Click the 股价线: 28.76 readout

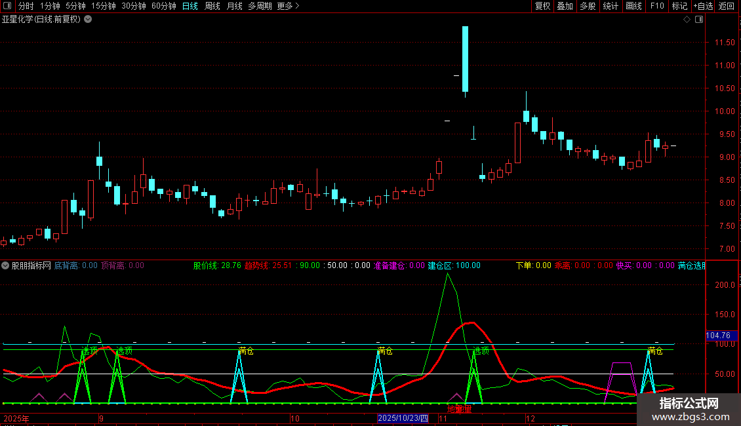[x=217, y=265]
